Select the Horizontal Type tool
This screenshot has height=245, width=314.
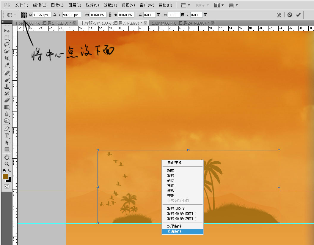(x=7, y=136)
